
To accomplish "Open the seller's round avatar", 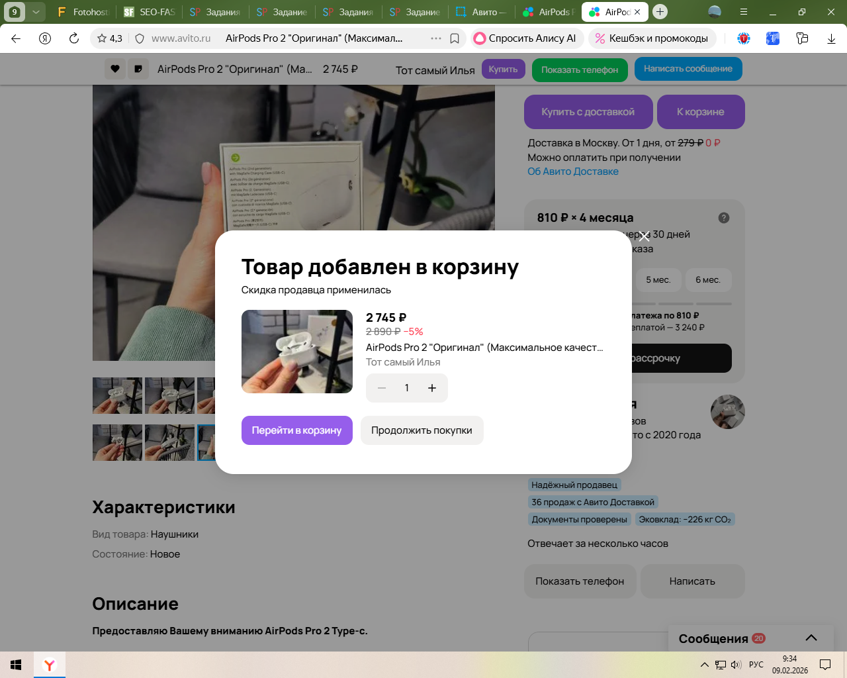I will (x=728, y=412).
